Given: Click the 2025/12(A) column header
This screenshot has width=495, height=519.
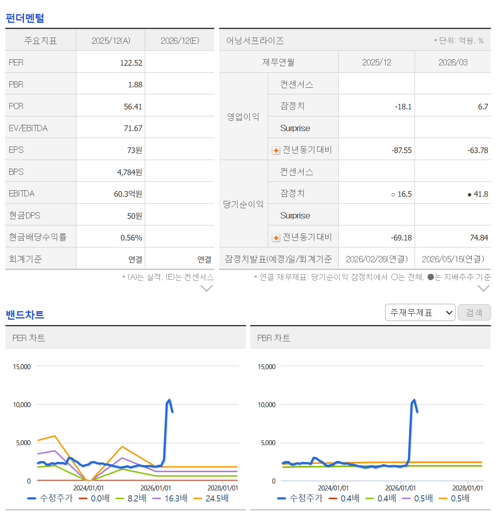Looking at the screenshot, I should pos(111,40).
